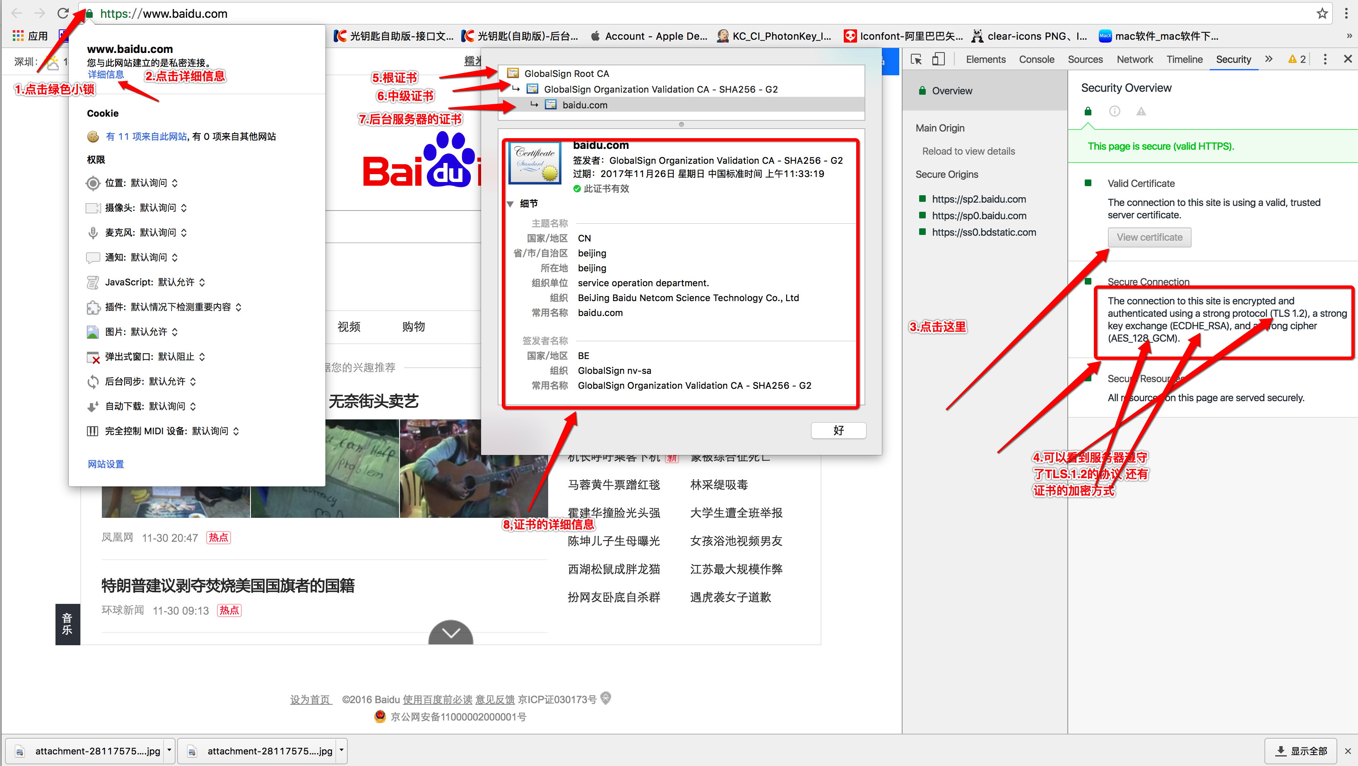
Task: Switch to the Console DevTools tab
Action: (1036, 60)
